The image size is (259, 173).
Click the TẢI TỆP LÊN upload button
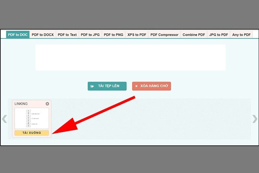click(107, 86)
